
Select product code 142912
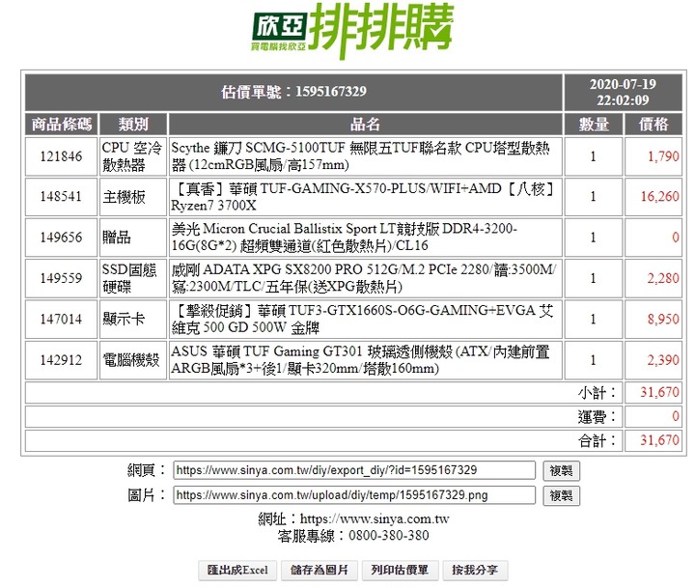tap(61, 359)
